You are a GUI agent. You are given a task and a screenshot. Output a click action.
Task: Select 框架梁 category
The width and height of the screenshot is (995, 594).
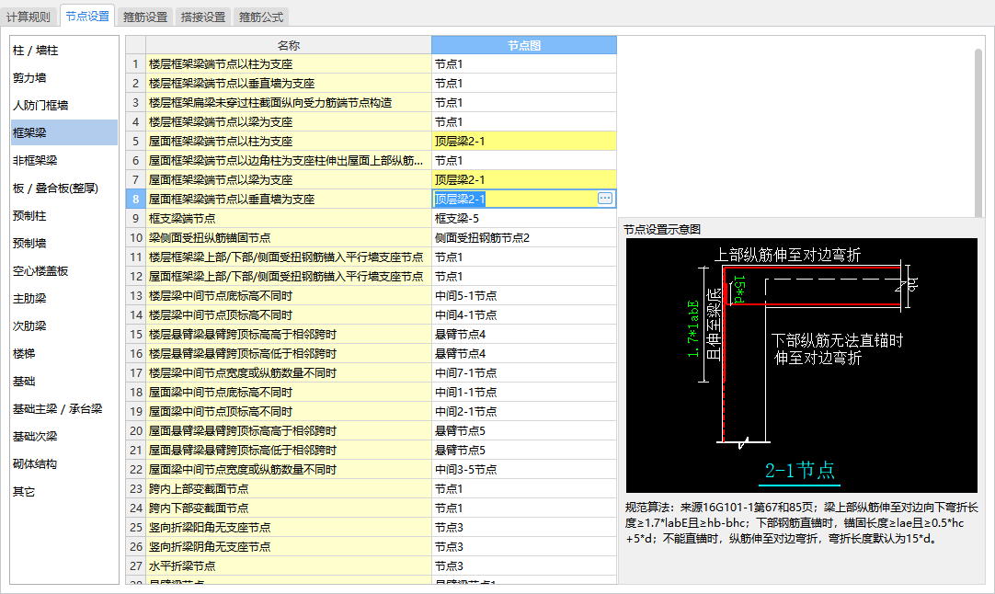click(x=64, y=132)
